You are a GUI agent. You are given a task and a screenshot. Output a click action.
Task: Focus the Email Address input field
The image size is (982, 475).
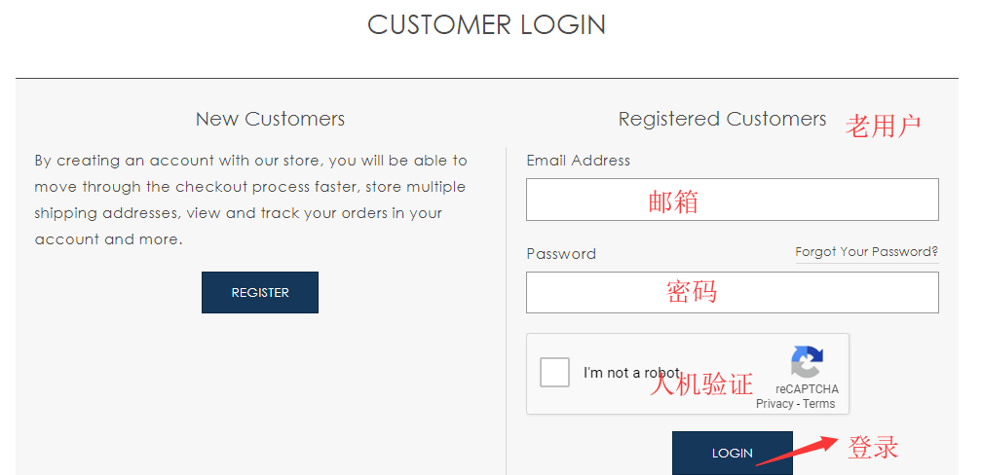pos(732,200)
